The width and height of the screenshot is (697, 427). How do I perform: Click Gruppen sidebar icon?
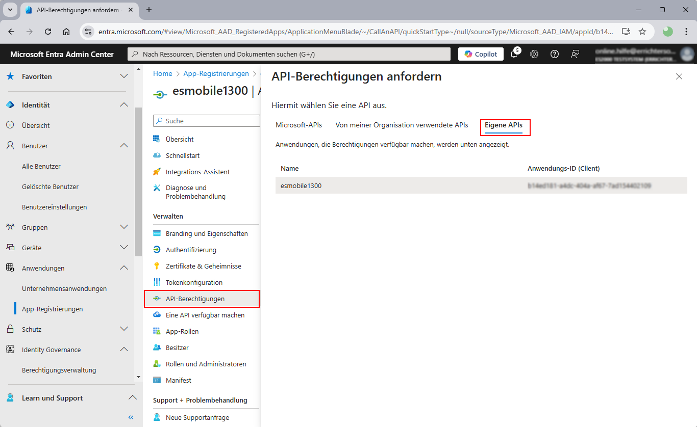(x=10, y=227)
